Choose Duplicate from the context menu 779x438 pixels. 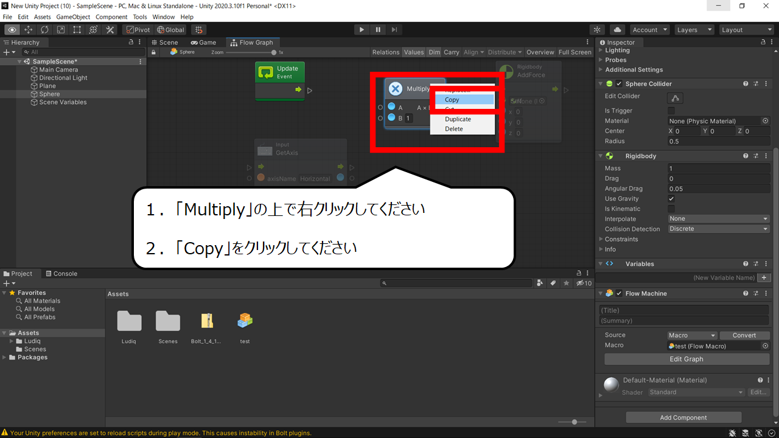[x=464, y=119]
